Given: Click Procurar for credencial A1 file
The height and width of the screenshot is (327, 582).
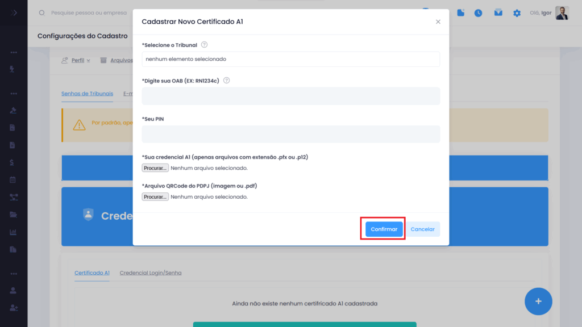Looking at the screenshot, I should tap(155, 168).
